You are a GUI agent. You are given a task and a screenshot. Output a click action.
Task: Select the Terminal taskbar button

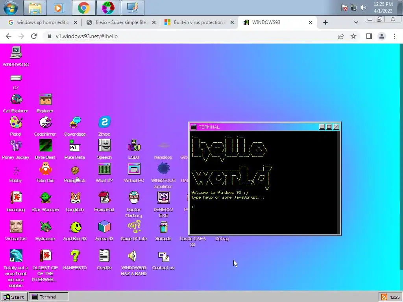pos(48,297)
